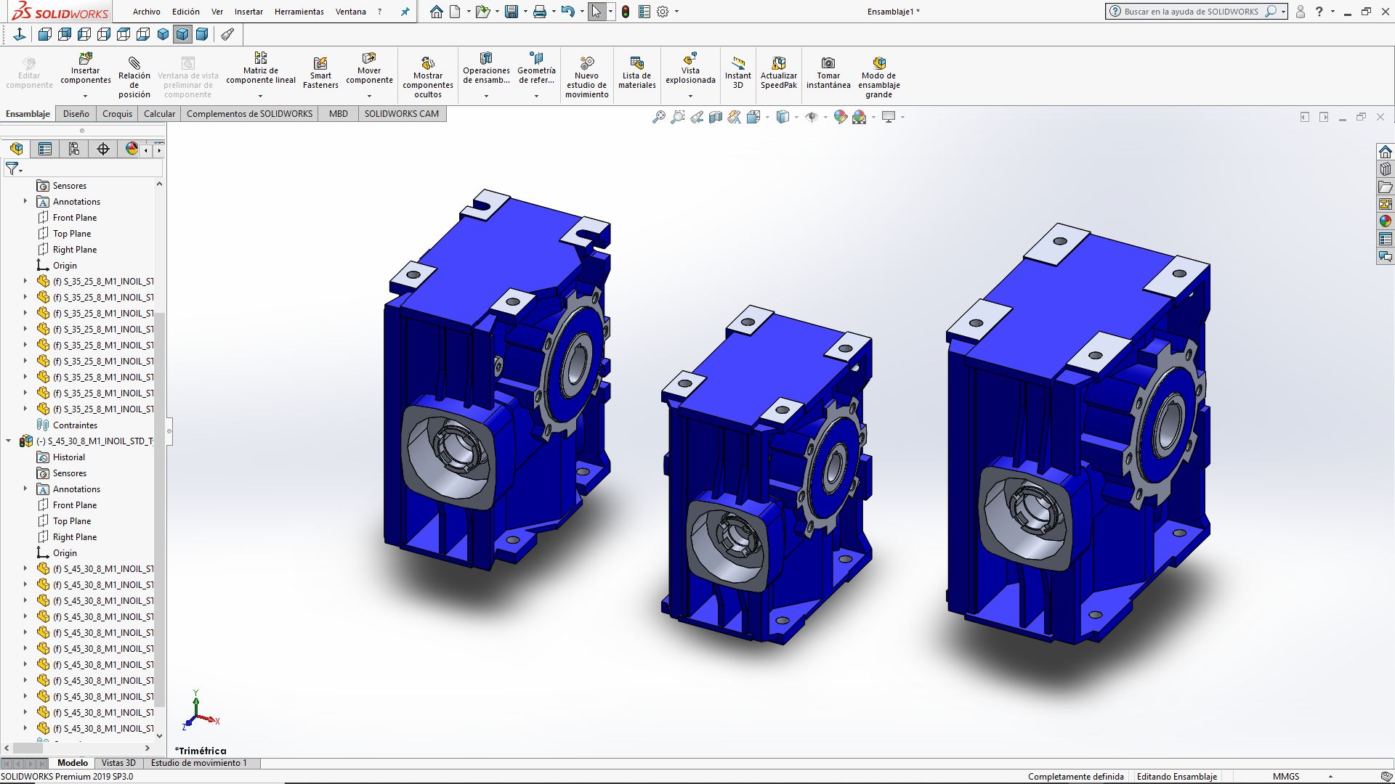The height and width of the screenshot is (784, 1395).
Task: Select Right Plane in feature tree
Action: pos(74,250)
